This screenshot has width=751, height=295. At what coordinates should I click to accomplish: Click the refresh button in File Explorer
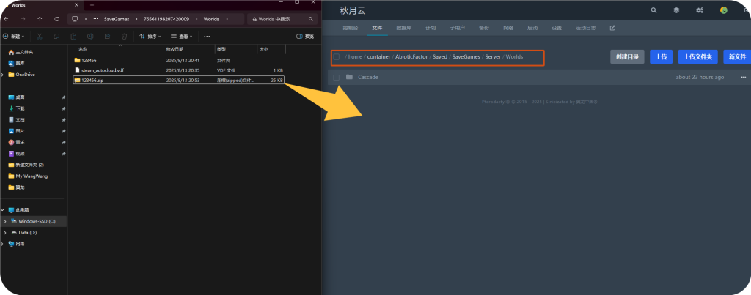[x=56, y=18]
